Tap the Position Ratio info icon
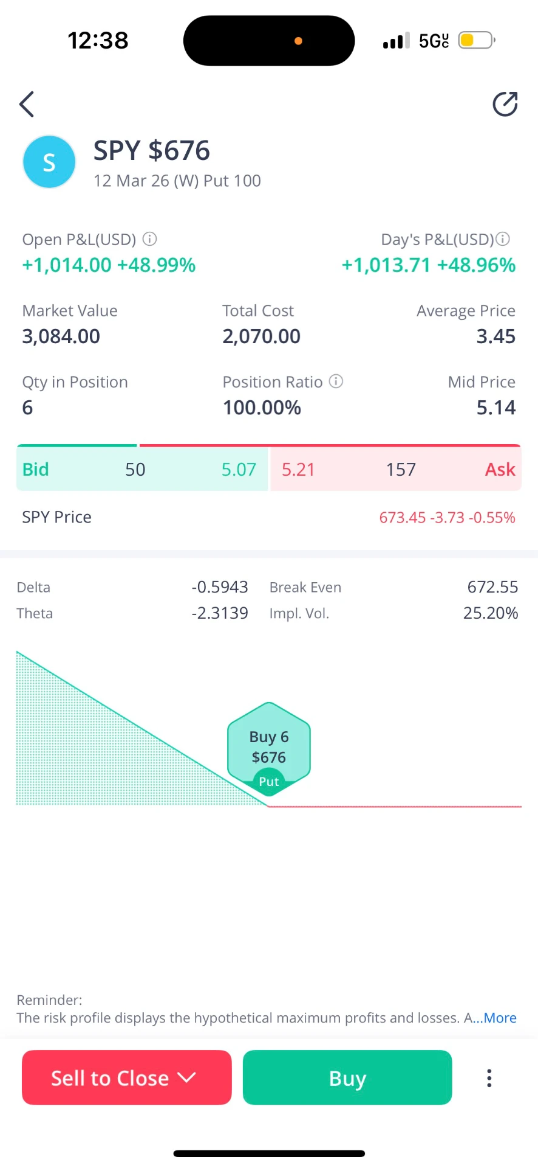This screenshot has width=538, height=1168. 336,381
